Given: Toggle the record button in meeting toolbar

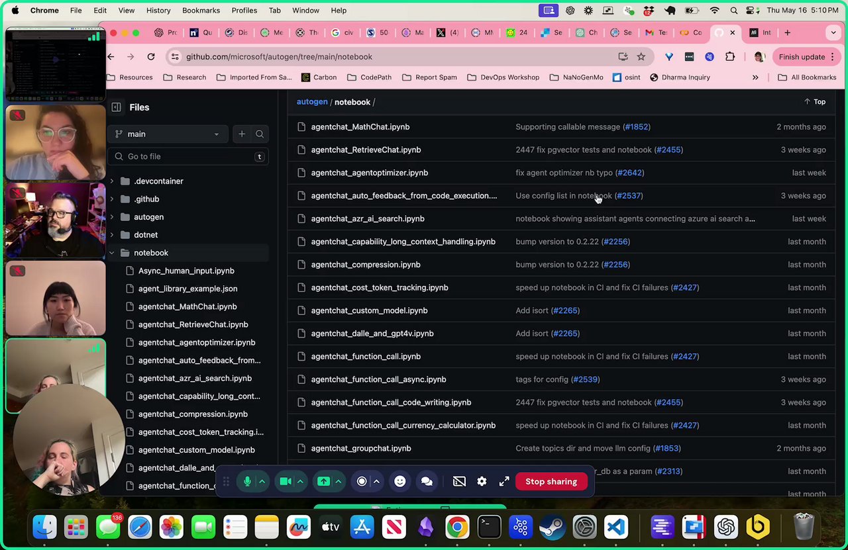Looking at the screenshot, I should pyautogui.click(x=362, y=481).
